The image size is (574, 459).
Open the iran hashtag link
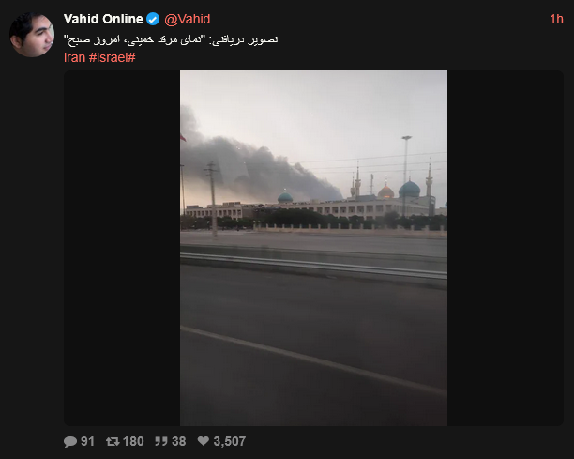(x=75, y=57)
